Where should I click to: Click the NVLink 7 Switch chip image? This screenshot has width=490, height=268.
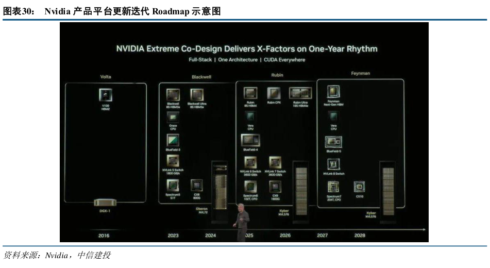coord(275,163)
